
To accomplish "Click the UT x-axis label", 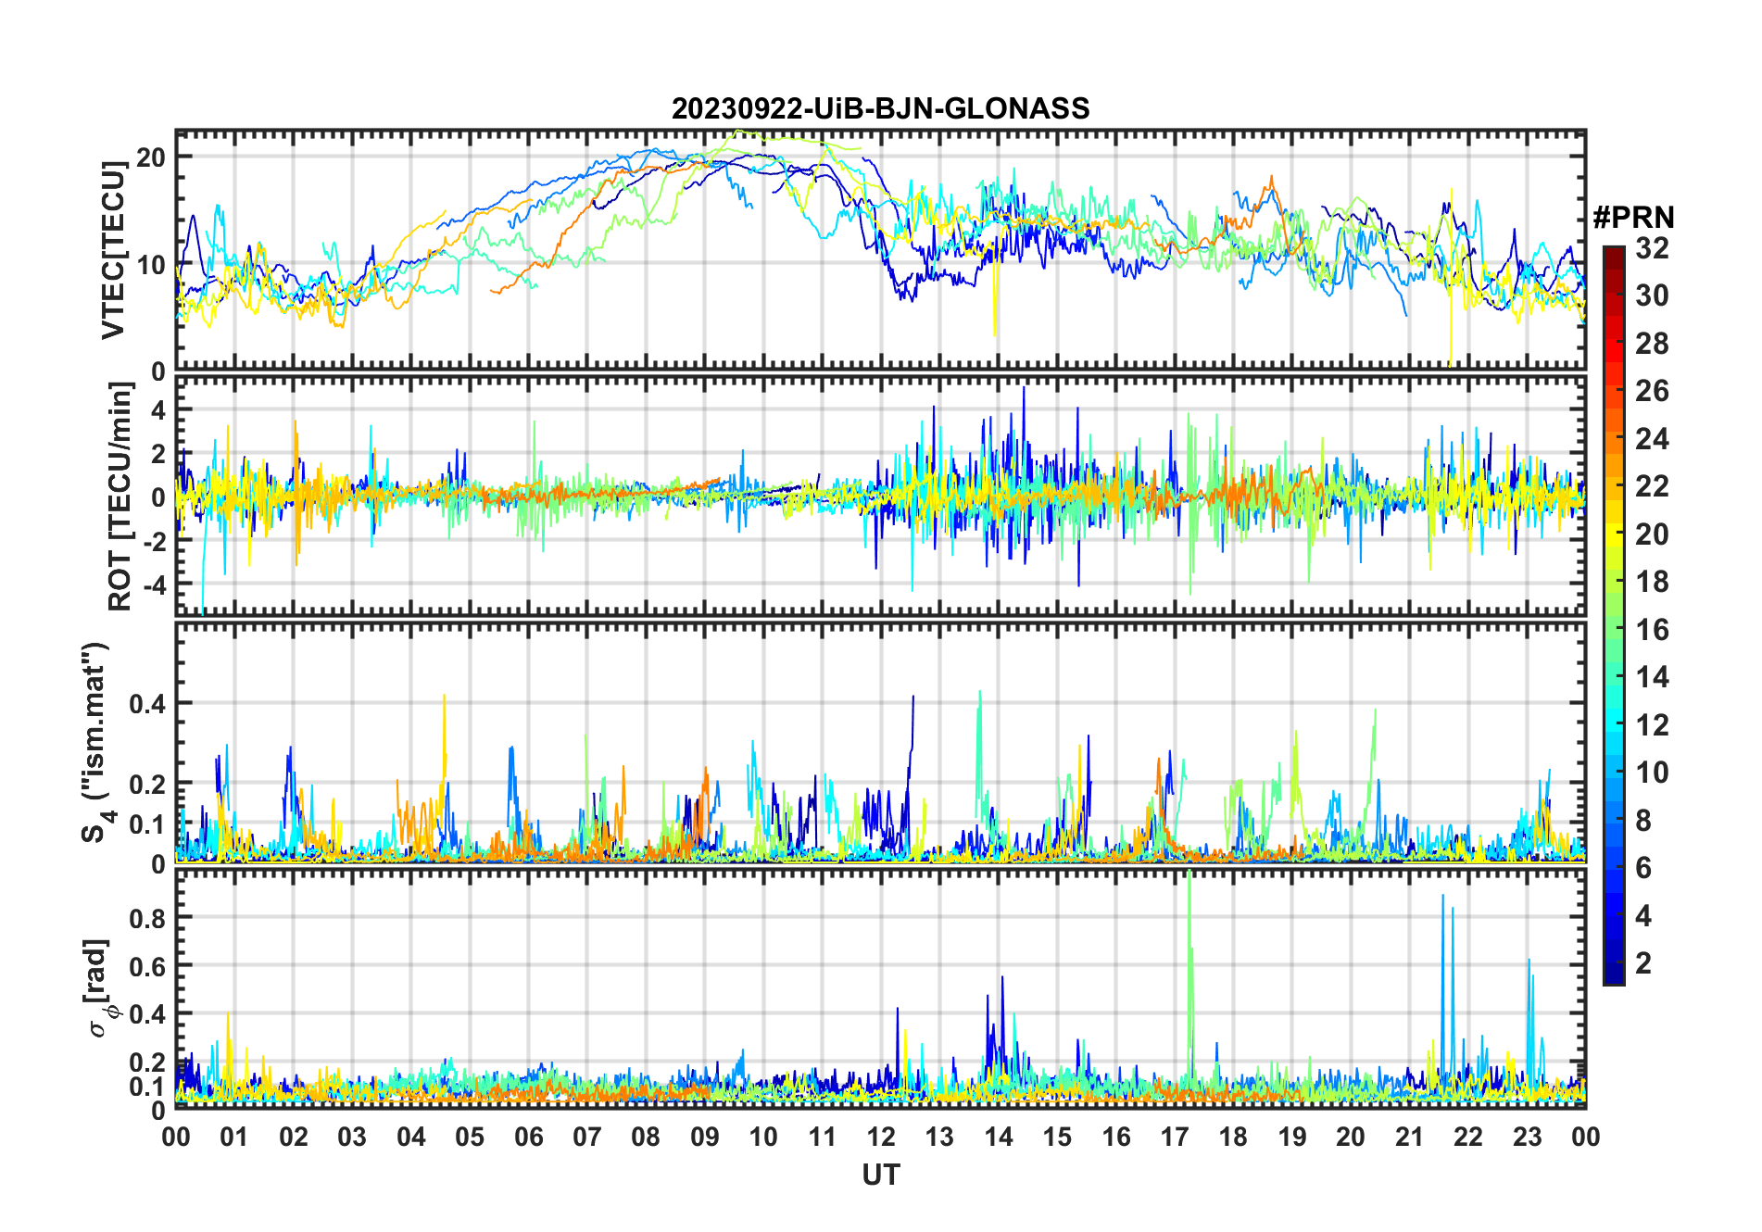I will tap(880, 1175).
